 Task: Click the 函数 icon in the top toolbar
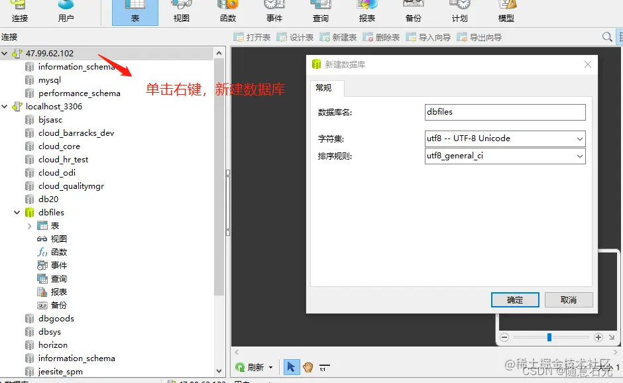[227, 13]
